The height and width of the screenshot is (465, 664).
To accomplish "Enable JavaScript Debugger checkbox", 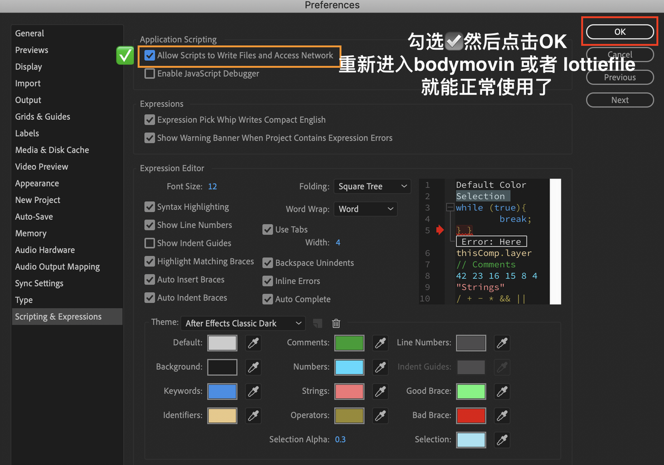I will 149,74.
